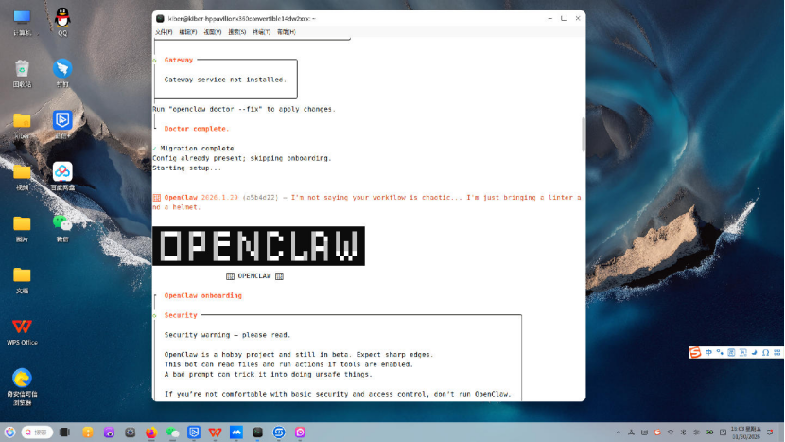This screenshot has height=442, width=785.
Task: Launch the DingTalk blue wing desktop icon
Action: [x=62, y=74]
